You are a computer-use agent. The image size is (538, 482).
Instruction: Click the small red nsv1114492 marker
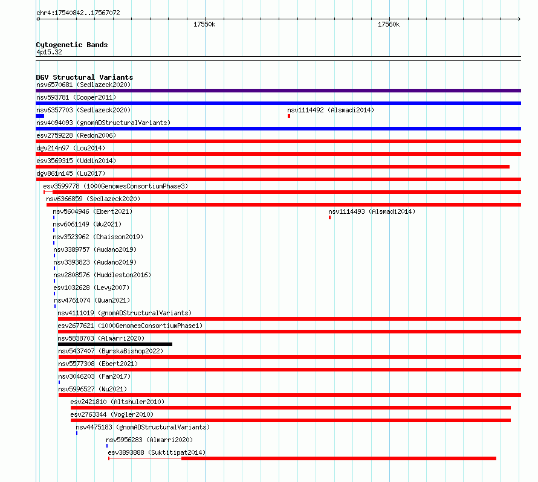[289, 116]
